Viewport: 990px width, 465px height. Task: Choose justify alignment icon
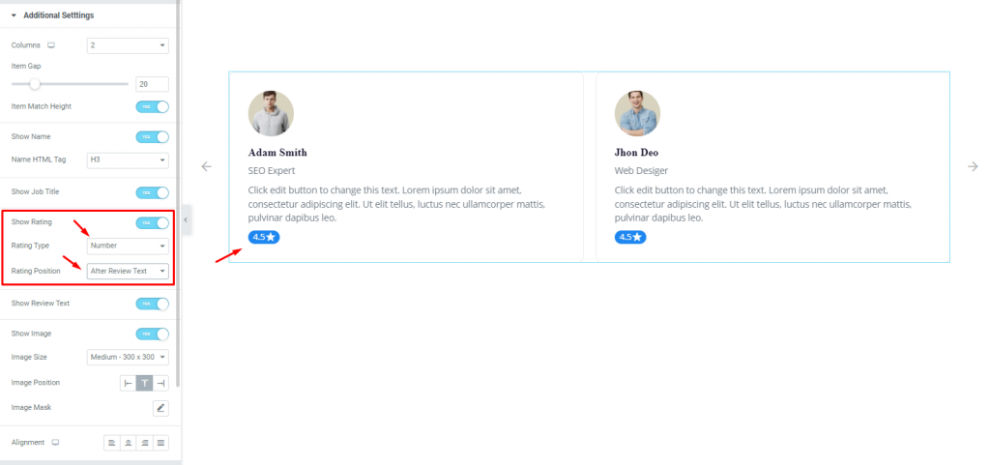161,443
